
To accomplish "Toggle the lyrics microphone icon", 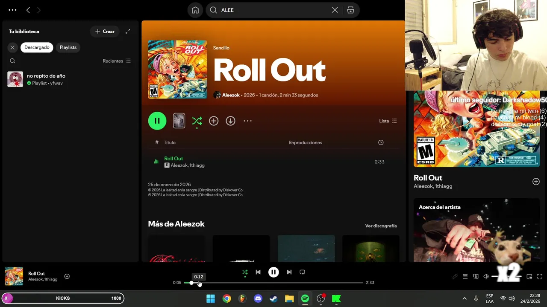I will (x=455, y=276).
